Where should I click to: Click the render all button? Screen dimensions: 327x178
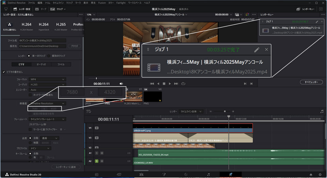(311, 82)
